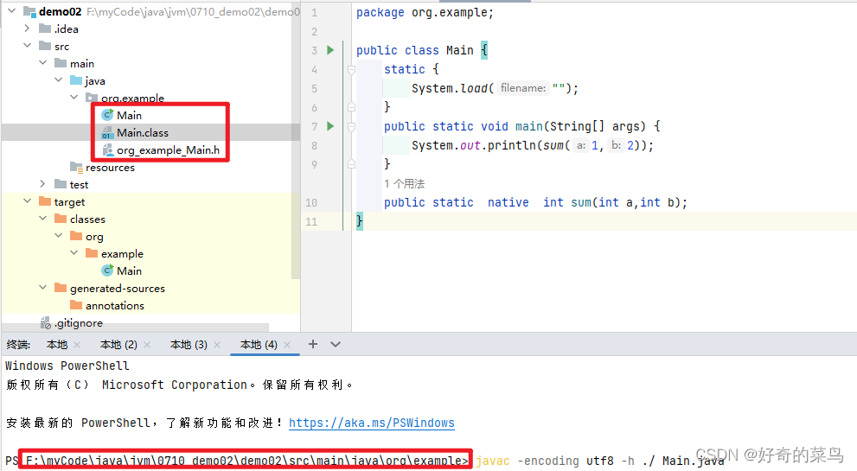Click the fold end marker at line 9
857x471 pixels.
(351, 164)
